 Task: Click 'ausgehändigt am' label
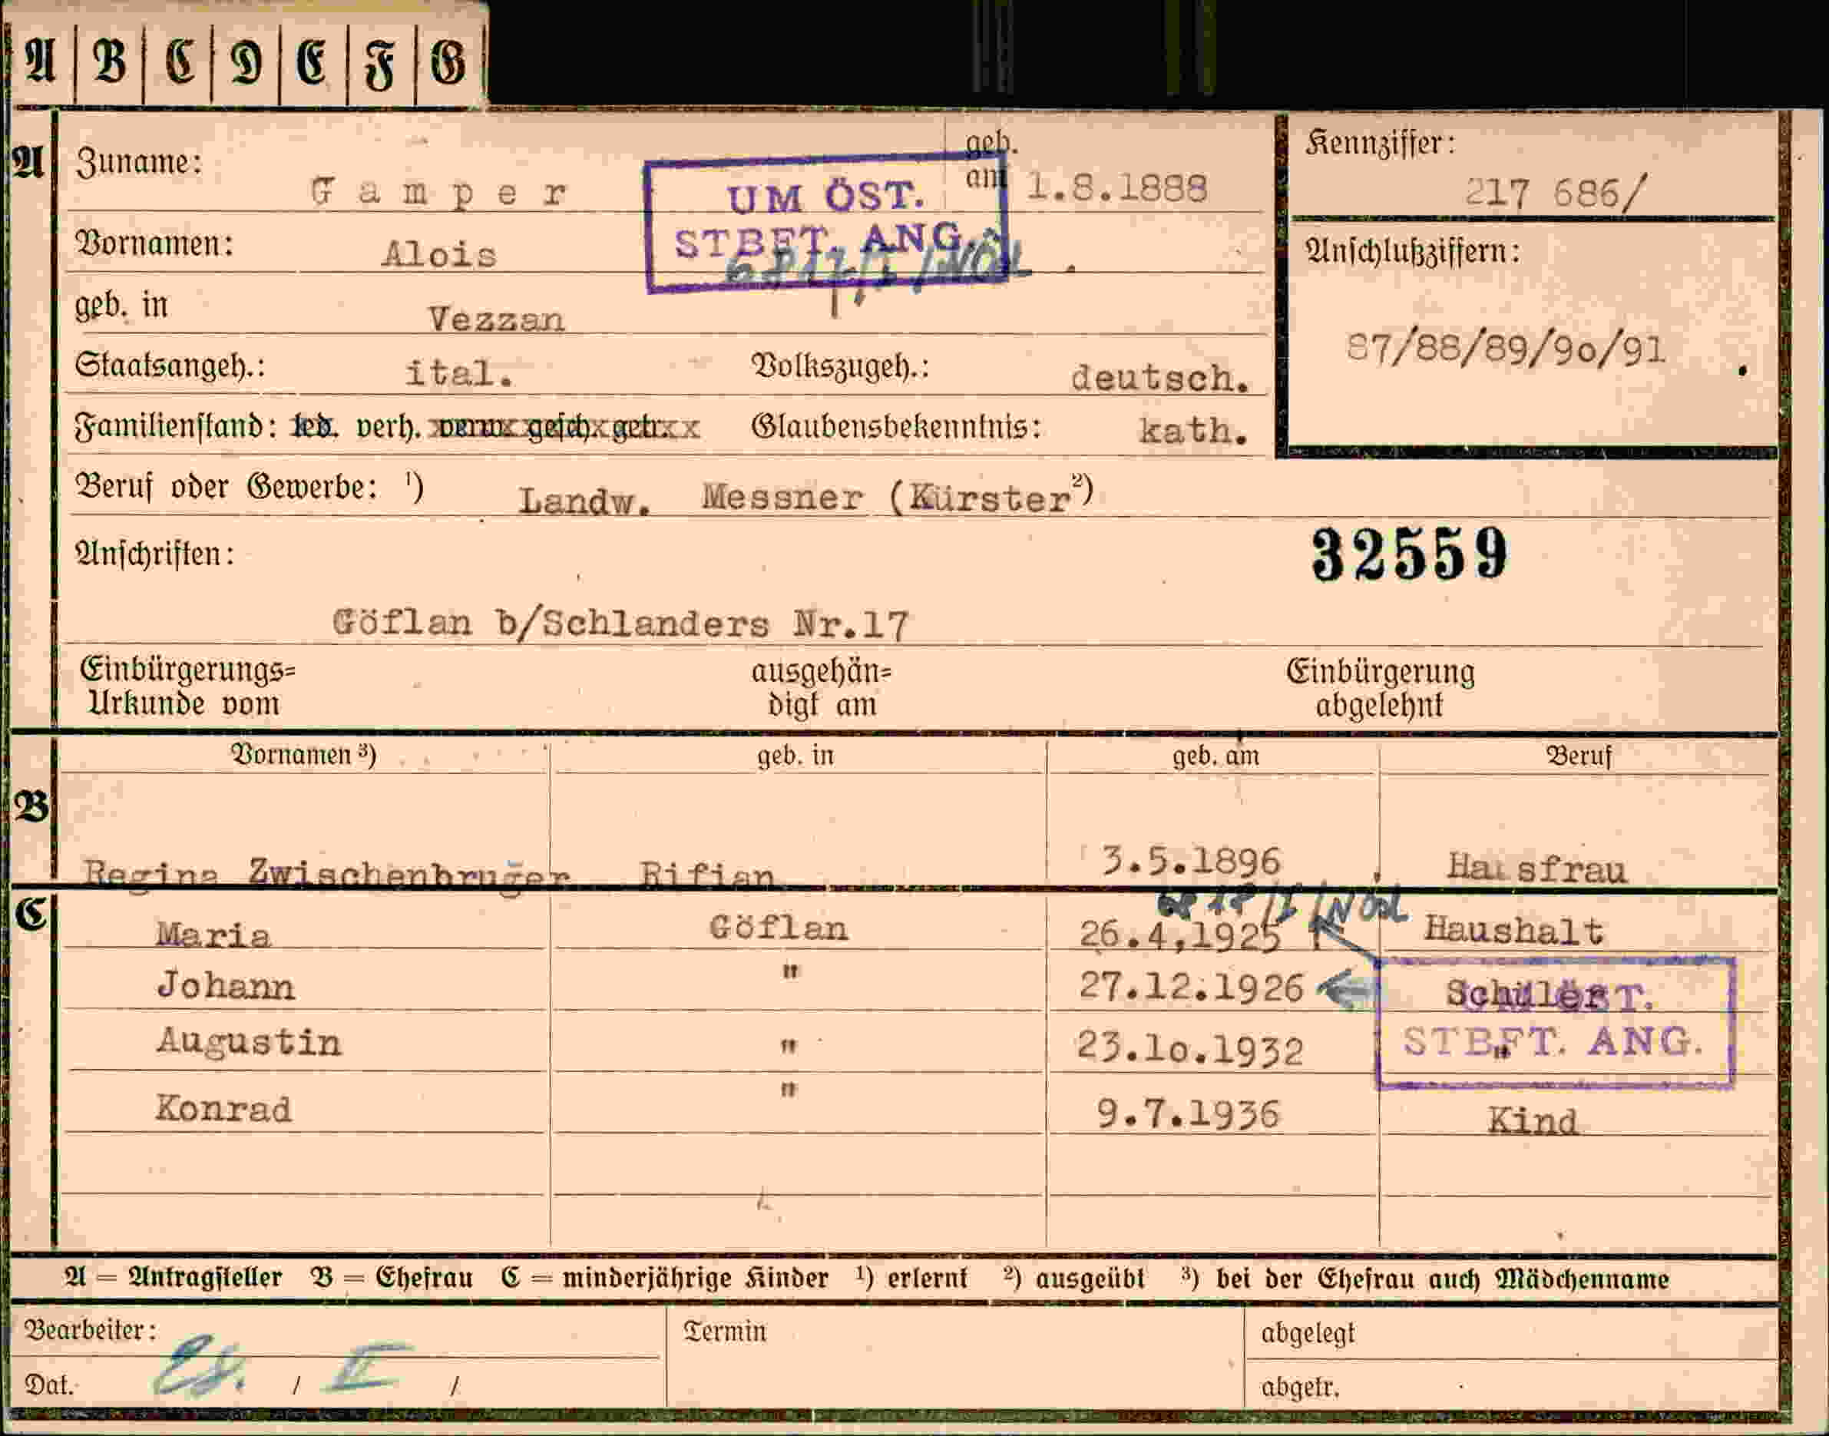pyautogui.click(x=821, y=689)
